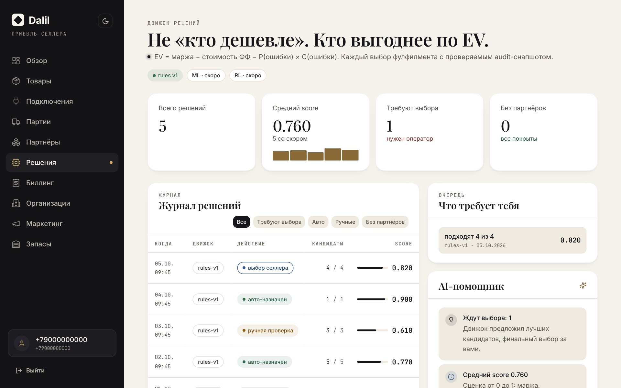Click the lightbulb icon in Ждут выбора card
This screenshot has height=388, width=621.
[x=451, y=320]
